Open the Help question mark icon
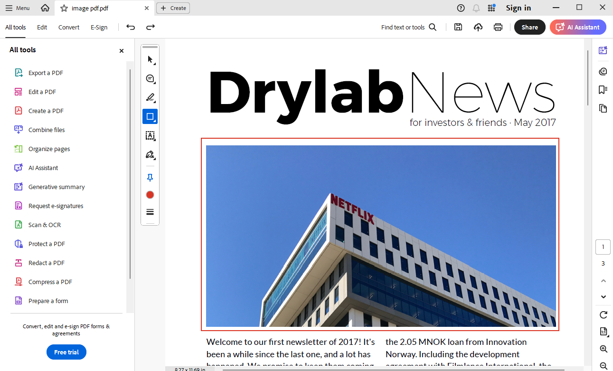This screenshot has width=613, height=371. (461, 8)
